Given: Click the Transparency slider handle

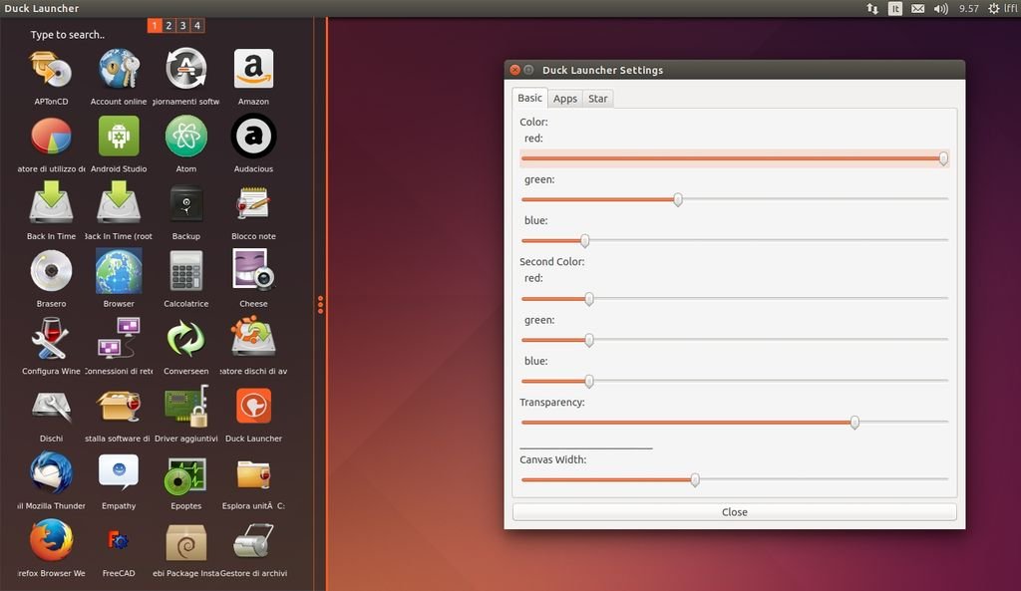Looking at the screenshot, I should click(854, 423).
